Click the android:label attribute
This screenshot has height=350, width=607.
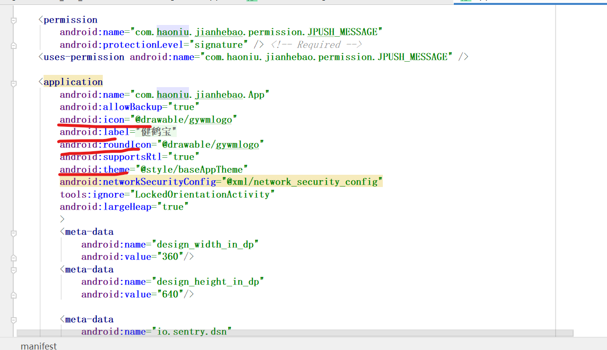coord(95,132)
